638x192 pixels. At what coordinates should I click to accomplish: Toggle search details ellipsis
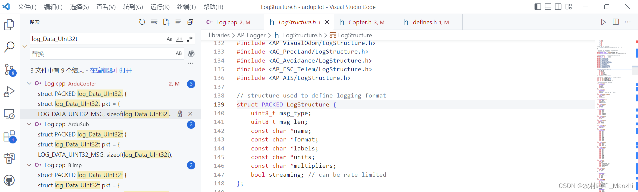click(191, 63)
